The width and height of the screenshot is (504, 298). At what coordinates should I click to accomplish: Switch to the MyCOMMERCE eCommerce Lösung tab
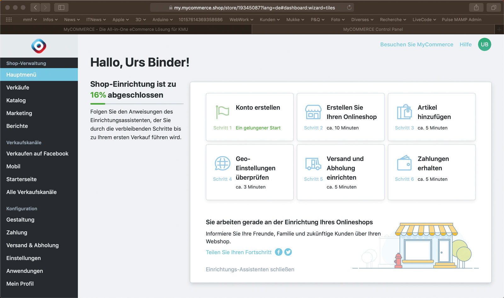coord(126,29)
